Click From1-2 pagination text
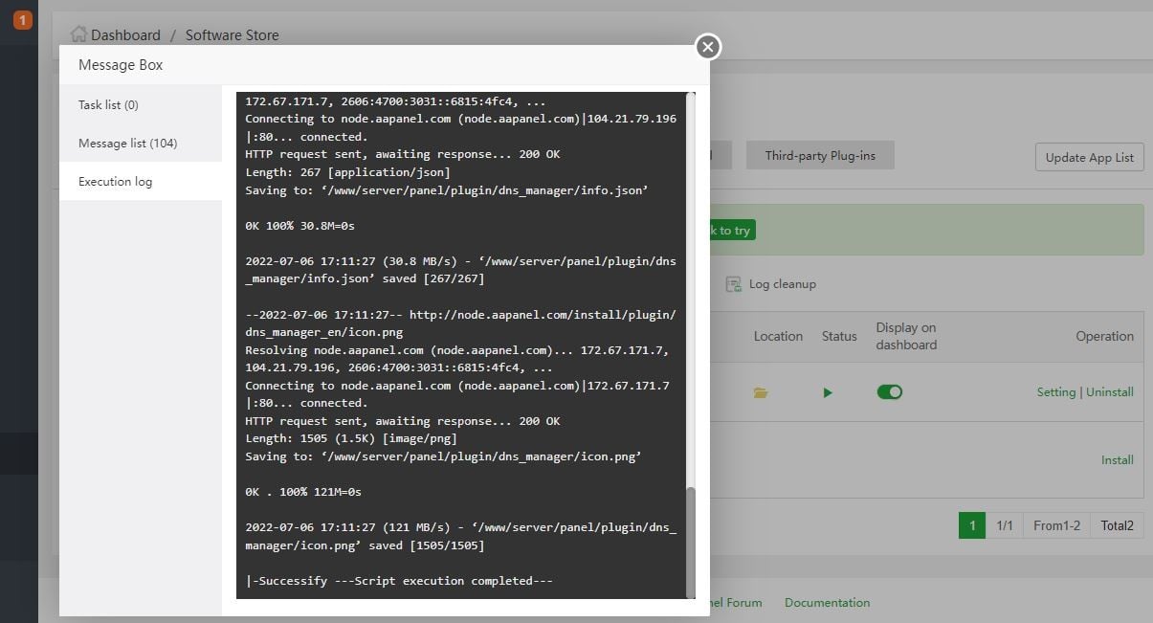Viewport: 1153px width, 623px height. click(1056, 525)
